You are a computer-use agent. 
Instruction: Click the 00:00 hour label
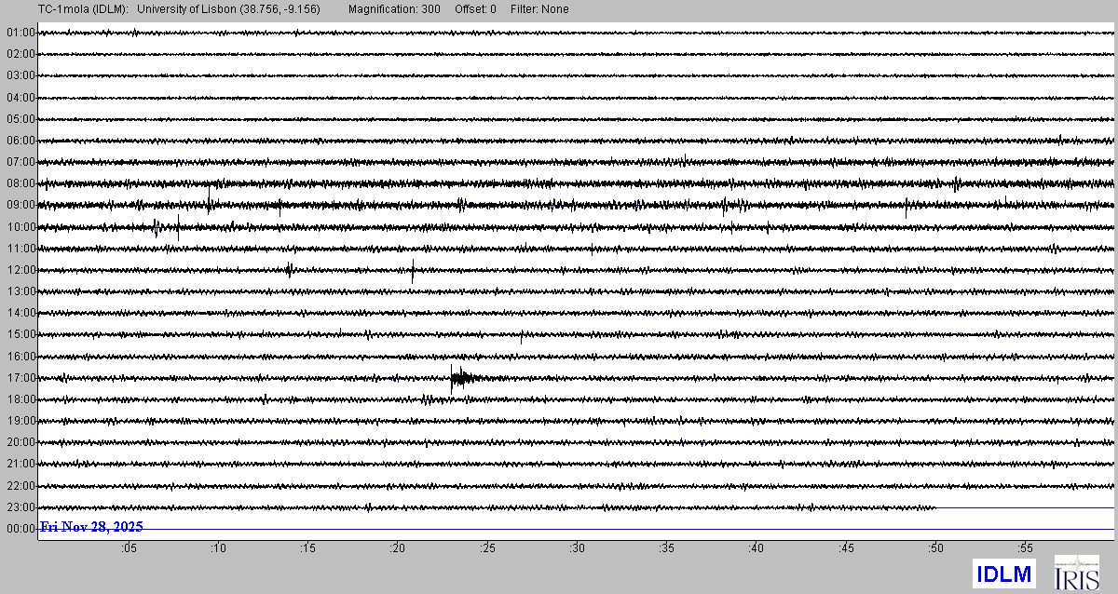(x=20, y=529)
